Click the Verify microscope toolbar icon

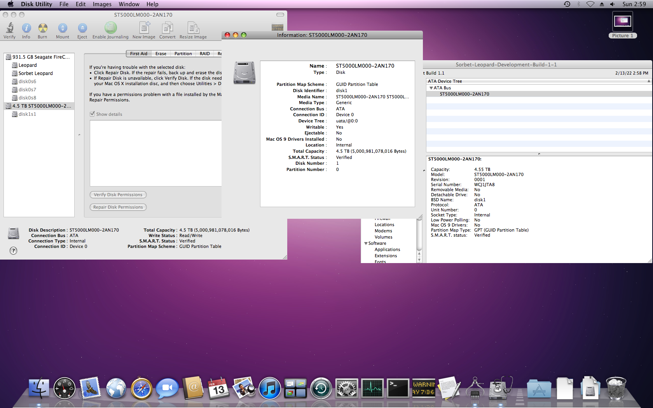[10, 28]
